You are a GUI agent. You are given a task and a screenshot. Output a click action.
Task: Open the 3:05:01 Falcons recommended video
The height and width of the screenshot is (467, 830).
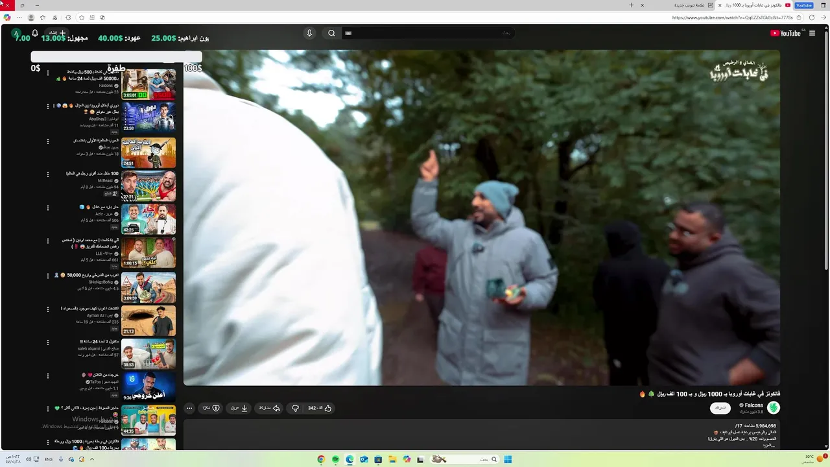(148, 84)
